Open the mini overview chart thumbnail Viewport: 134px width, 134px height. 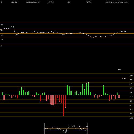66,128
